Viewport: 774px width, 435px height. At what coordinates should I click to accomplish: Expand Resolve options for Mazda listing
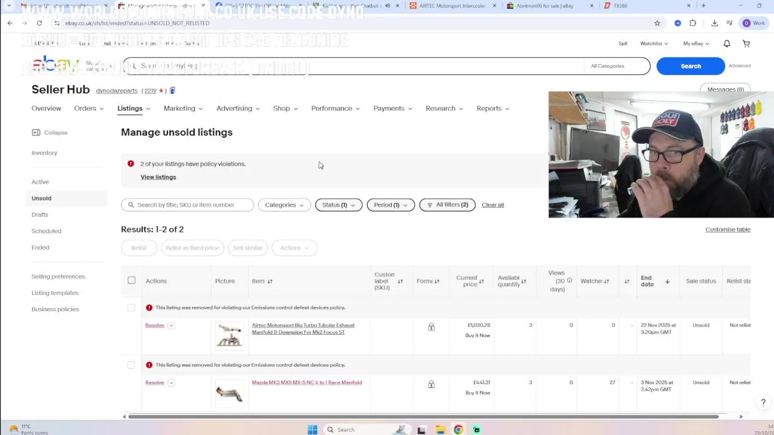coord(171,383)
